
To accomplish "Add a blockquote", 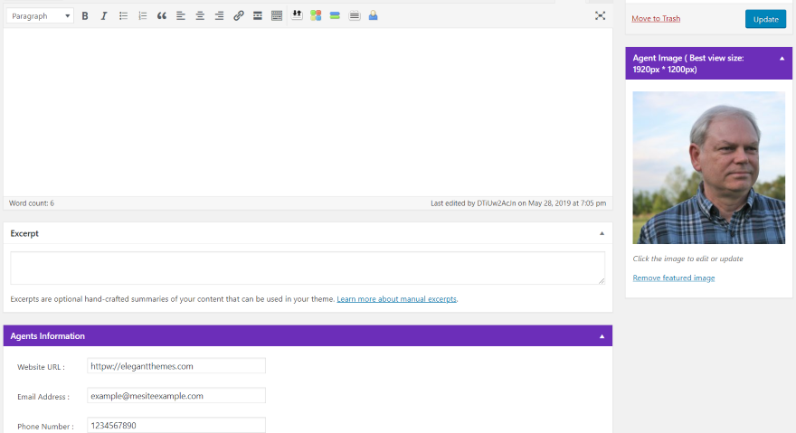I will coord(161,15).
